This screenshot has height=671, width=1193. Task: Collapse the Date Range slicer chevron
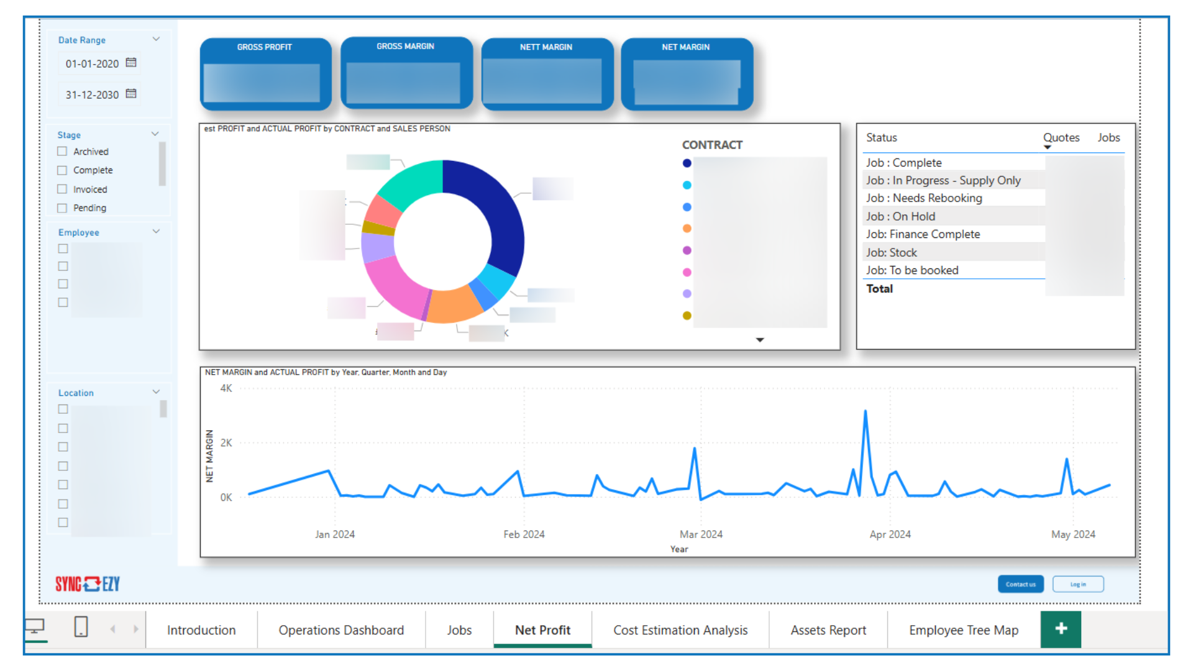[x=156, y=39]
